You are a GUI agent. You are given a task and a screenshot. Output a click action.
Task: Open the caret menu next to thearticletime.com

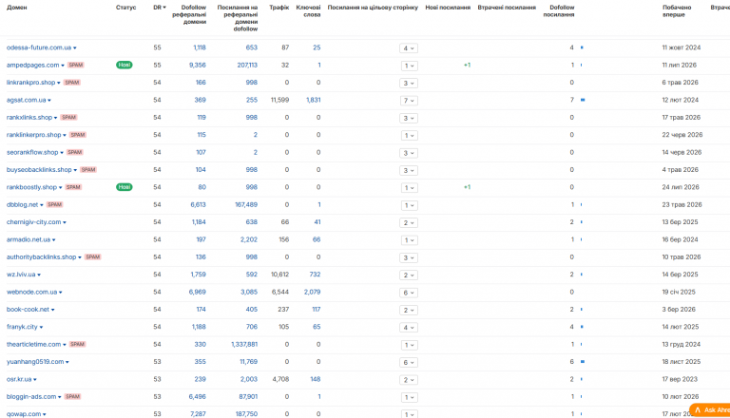click(65, 345)
